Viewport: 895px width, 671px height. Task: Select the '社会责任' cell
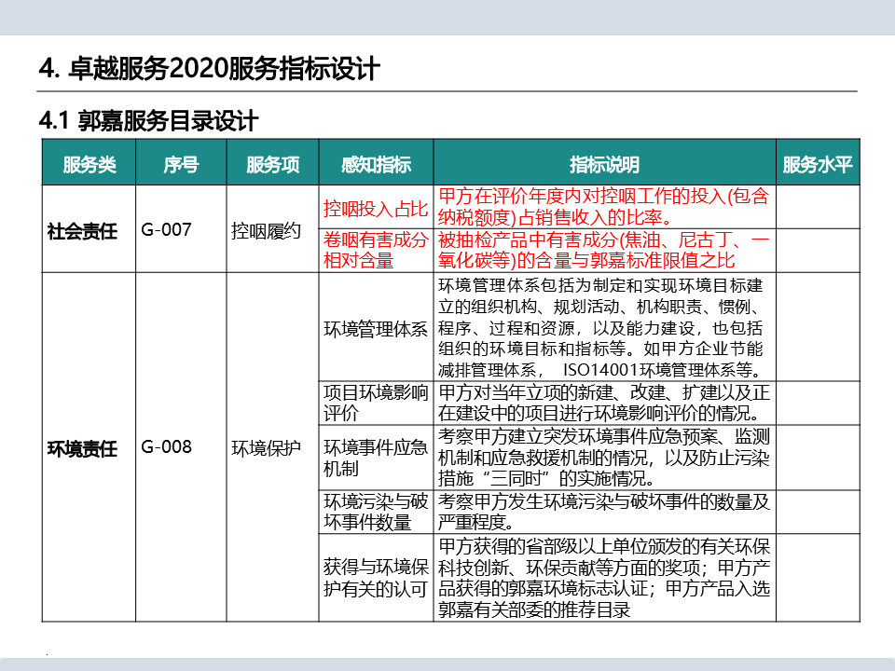(89, 229)
